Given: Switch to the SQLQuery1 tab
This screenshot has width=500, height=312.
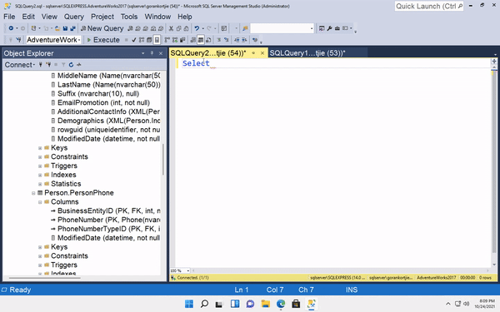Looking at the screenshot, I should [x=307, y=53].
